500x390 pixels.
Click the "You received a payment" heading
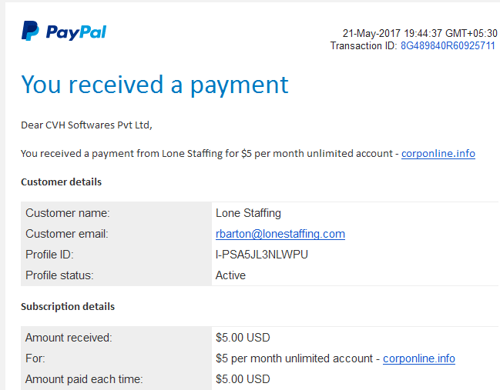[154, 85]
